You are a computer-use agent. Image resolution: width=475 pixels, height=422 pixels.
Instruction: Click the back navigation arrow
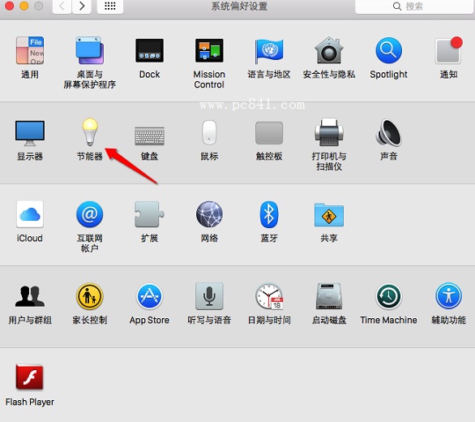point(62,6)
